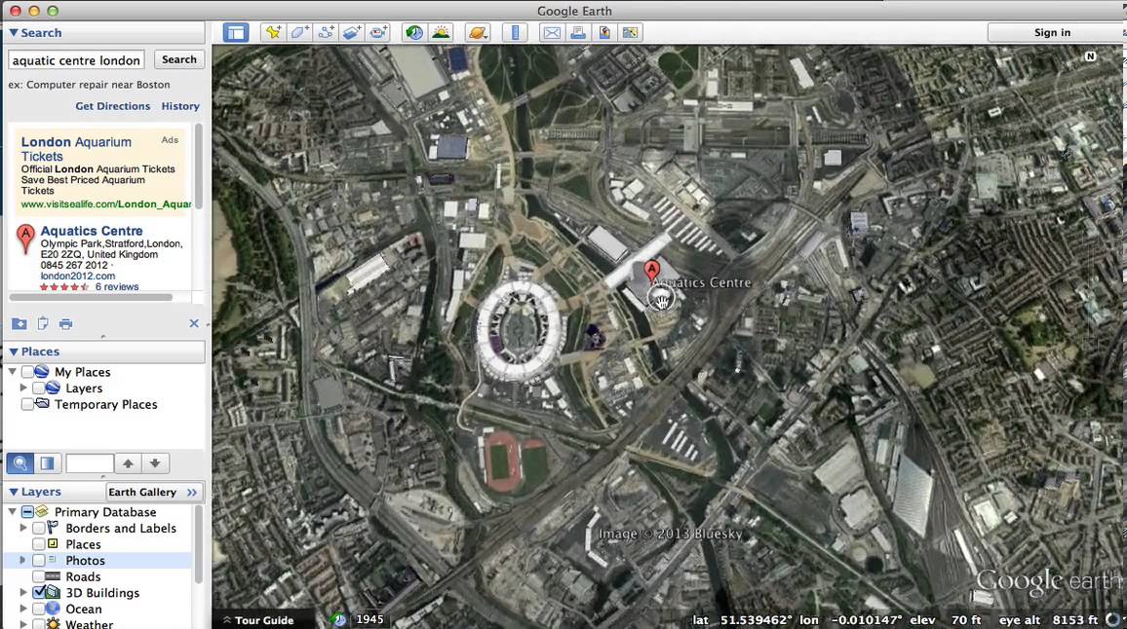Enable the Places layer checkbox
Screen dimensions: 1127x629
[39, 544]
